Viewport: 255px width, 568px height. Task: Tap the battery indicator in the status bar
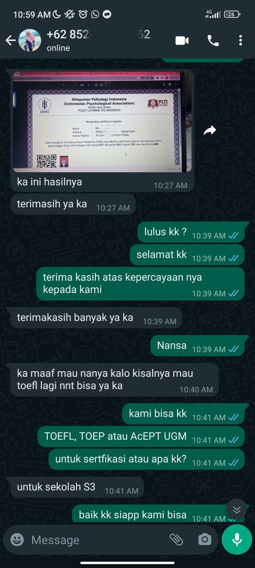click(x=232, y=15)
